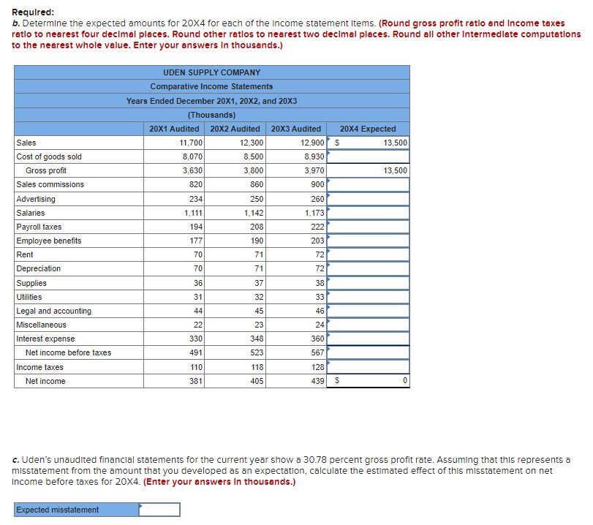This screenshot has height=525, width=593.
Task: Click the Supplies row label
Action: pyautogui.click(x=31, y=283)
